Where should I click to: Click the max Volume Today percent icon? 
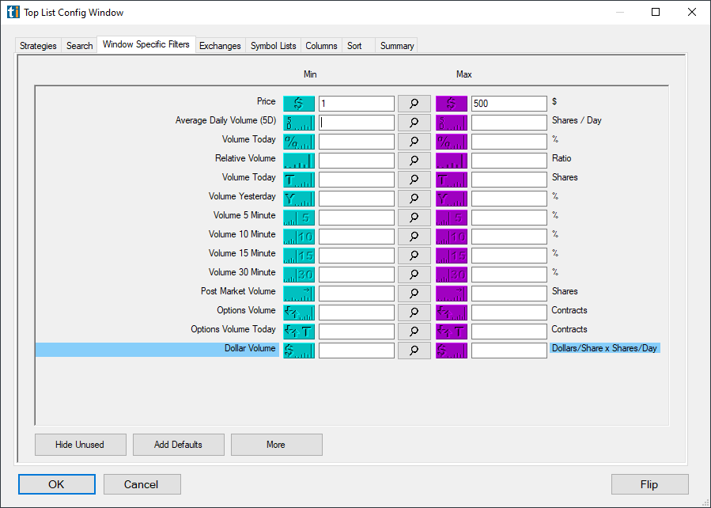coord(451,141)
